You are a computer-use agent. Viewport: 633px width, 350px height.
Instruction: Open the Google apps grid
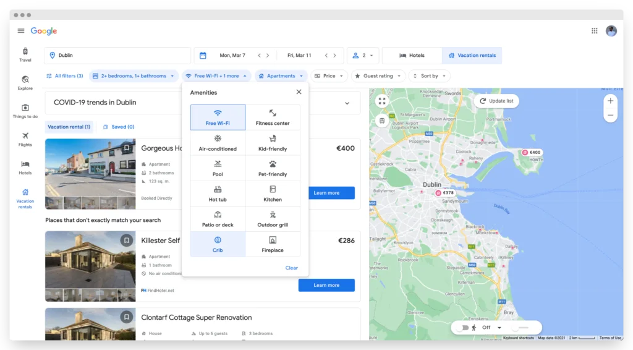click(594, 31)
